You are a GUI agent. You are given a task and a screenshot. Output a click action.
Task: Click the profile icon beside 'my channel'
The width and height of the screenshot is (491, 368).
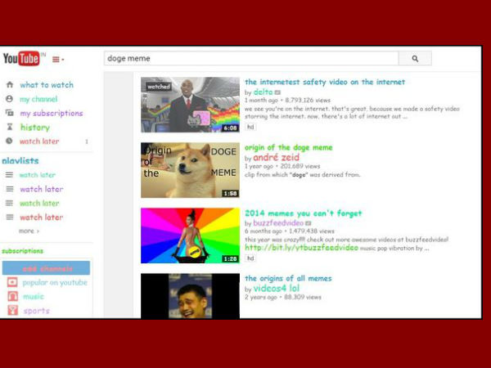click(x=9, y=99)
